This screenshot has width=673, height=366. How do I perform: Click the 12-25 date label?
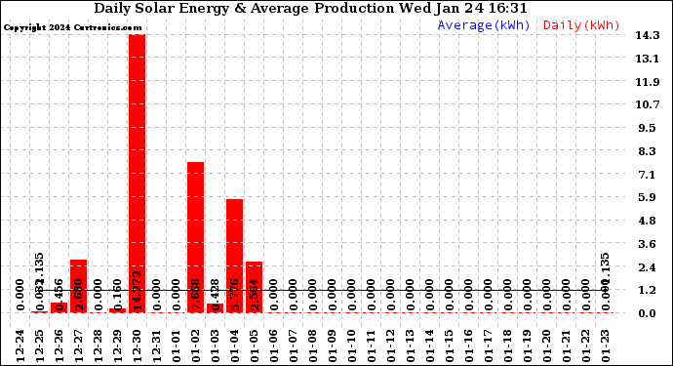tap(40, 346)
